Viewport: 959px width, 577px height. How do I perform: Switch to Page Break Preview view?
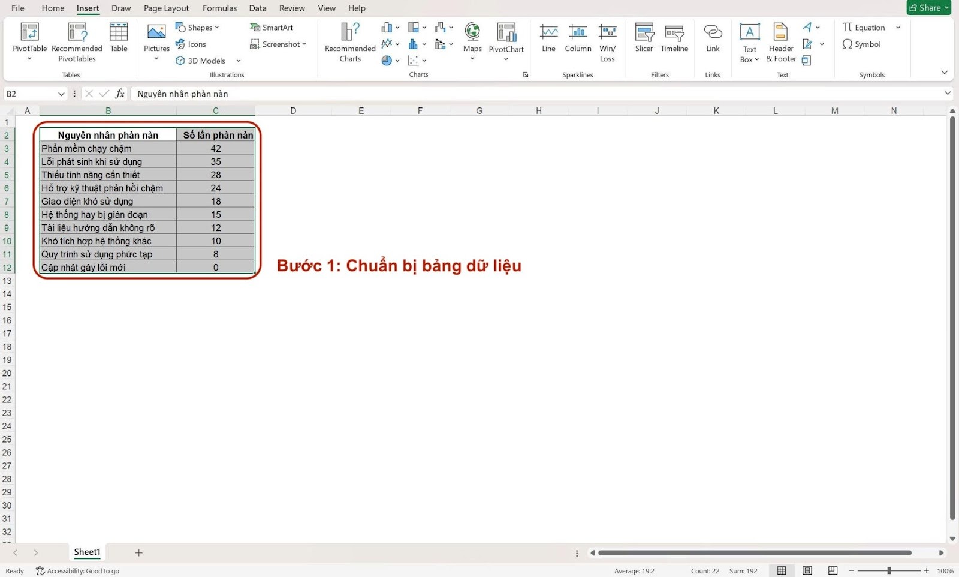coord(833,570)
